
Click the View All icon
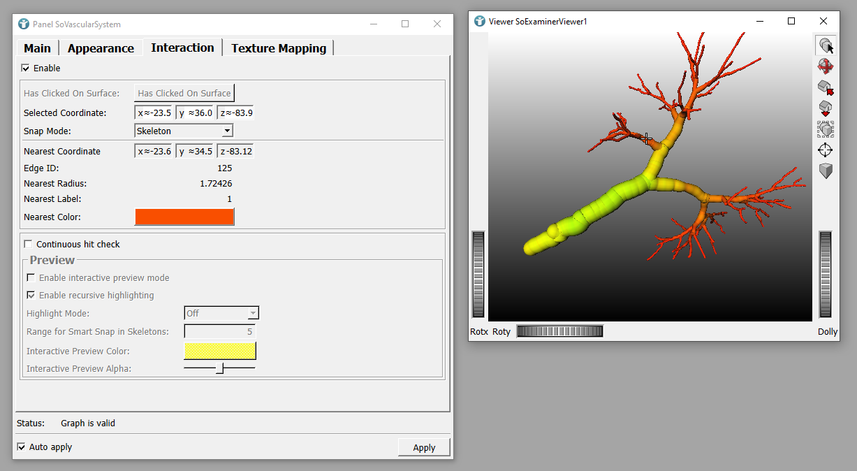click(826, 129)
